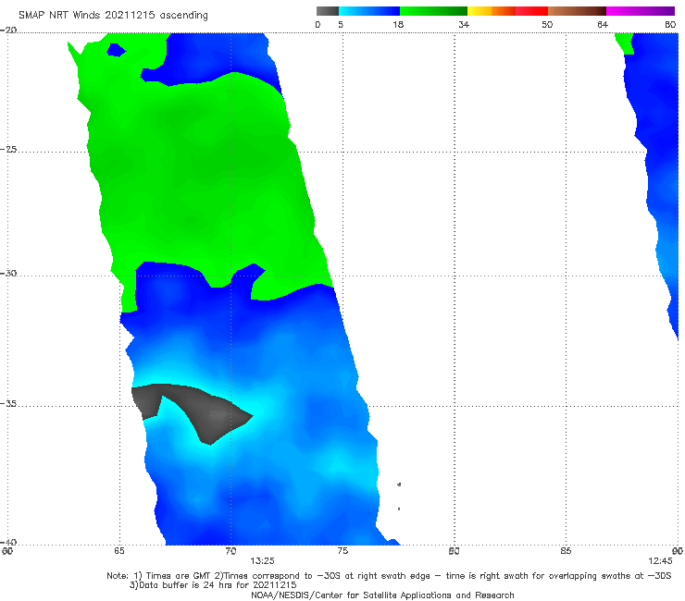Click the note "3)Data buffer is 24 hrs for 20211215"

pyautogui.click(x=213, y=585)
